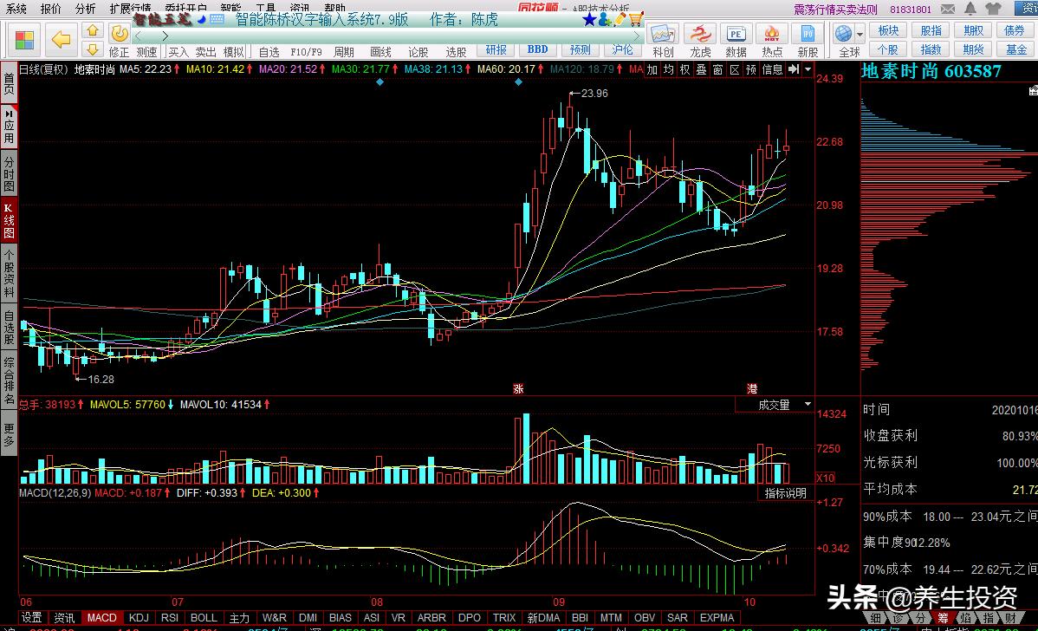Image resolution: width=1038 pixels, height=631 pixels.
Task: Click the 买入 toolbar item
Action: (178, 52)
